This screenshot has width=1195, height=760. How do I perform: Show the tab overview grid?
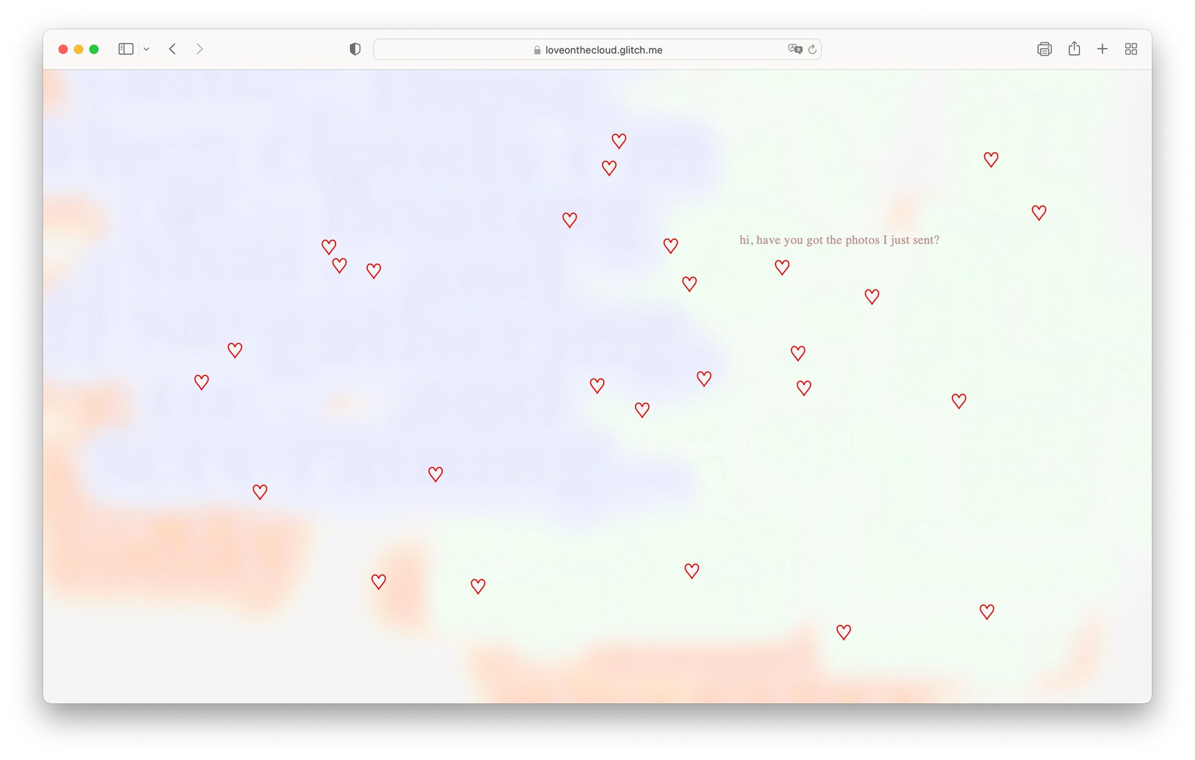tap(1131, 49)
